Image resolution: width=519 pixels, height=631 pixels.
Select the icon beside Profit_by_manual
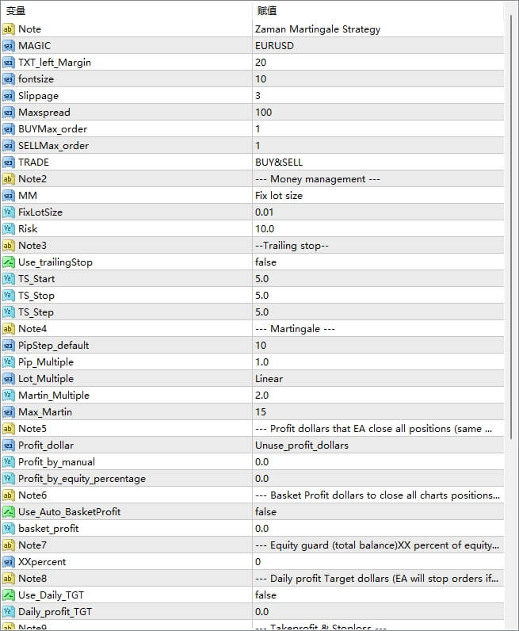click(9, 462)
